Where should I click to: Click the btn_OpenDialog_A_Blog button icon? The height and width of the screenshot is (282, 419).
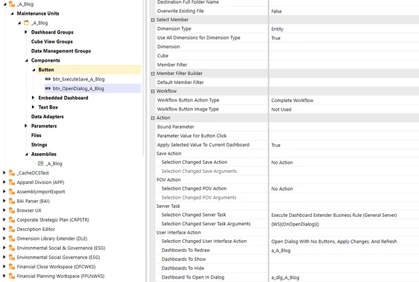(47, 88)
